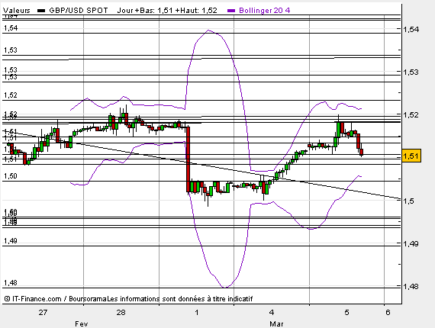Click the 27 date axis label

43,313
